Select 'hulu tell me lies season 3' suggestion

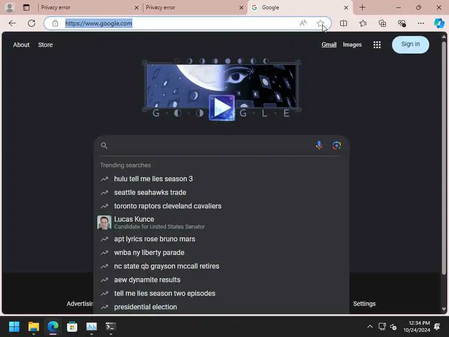pos(221,179)
